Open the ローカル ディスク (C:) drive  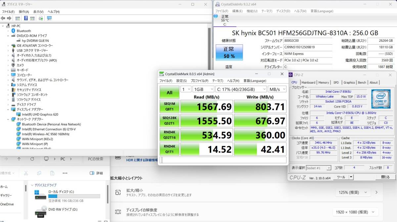click(x=67, y=196)
